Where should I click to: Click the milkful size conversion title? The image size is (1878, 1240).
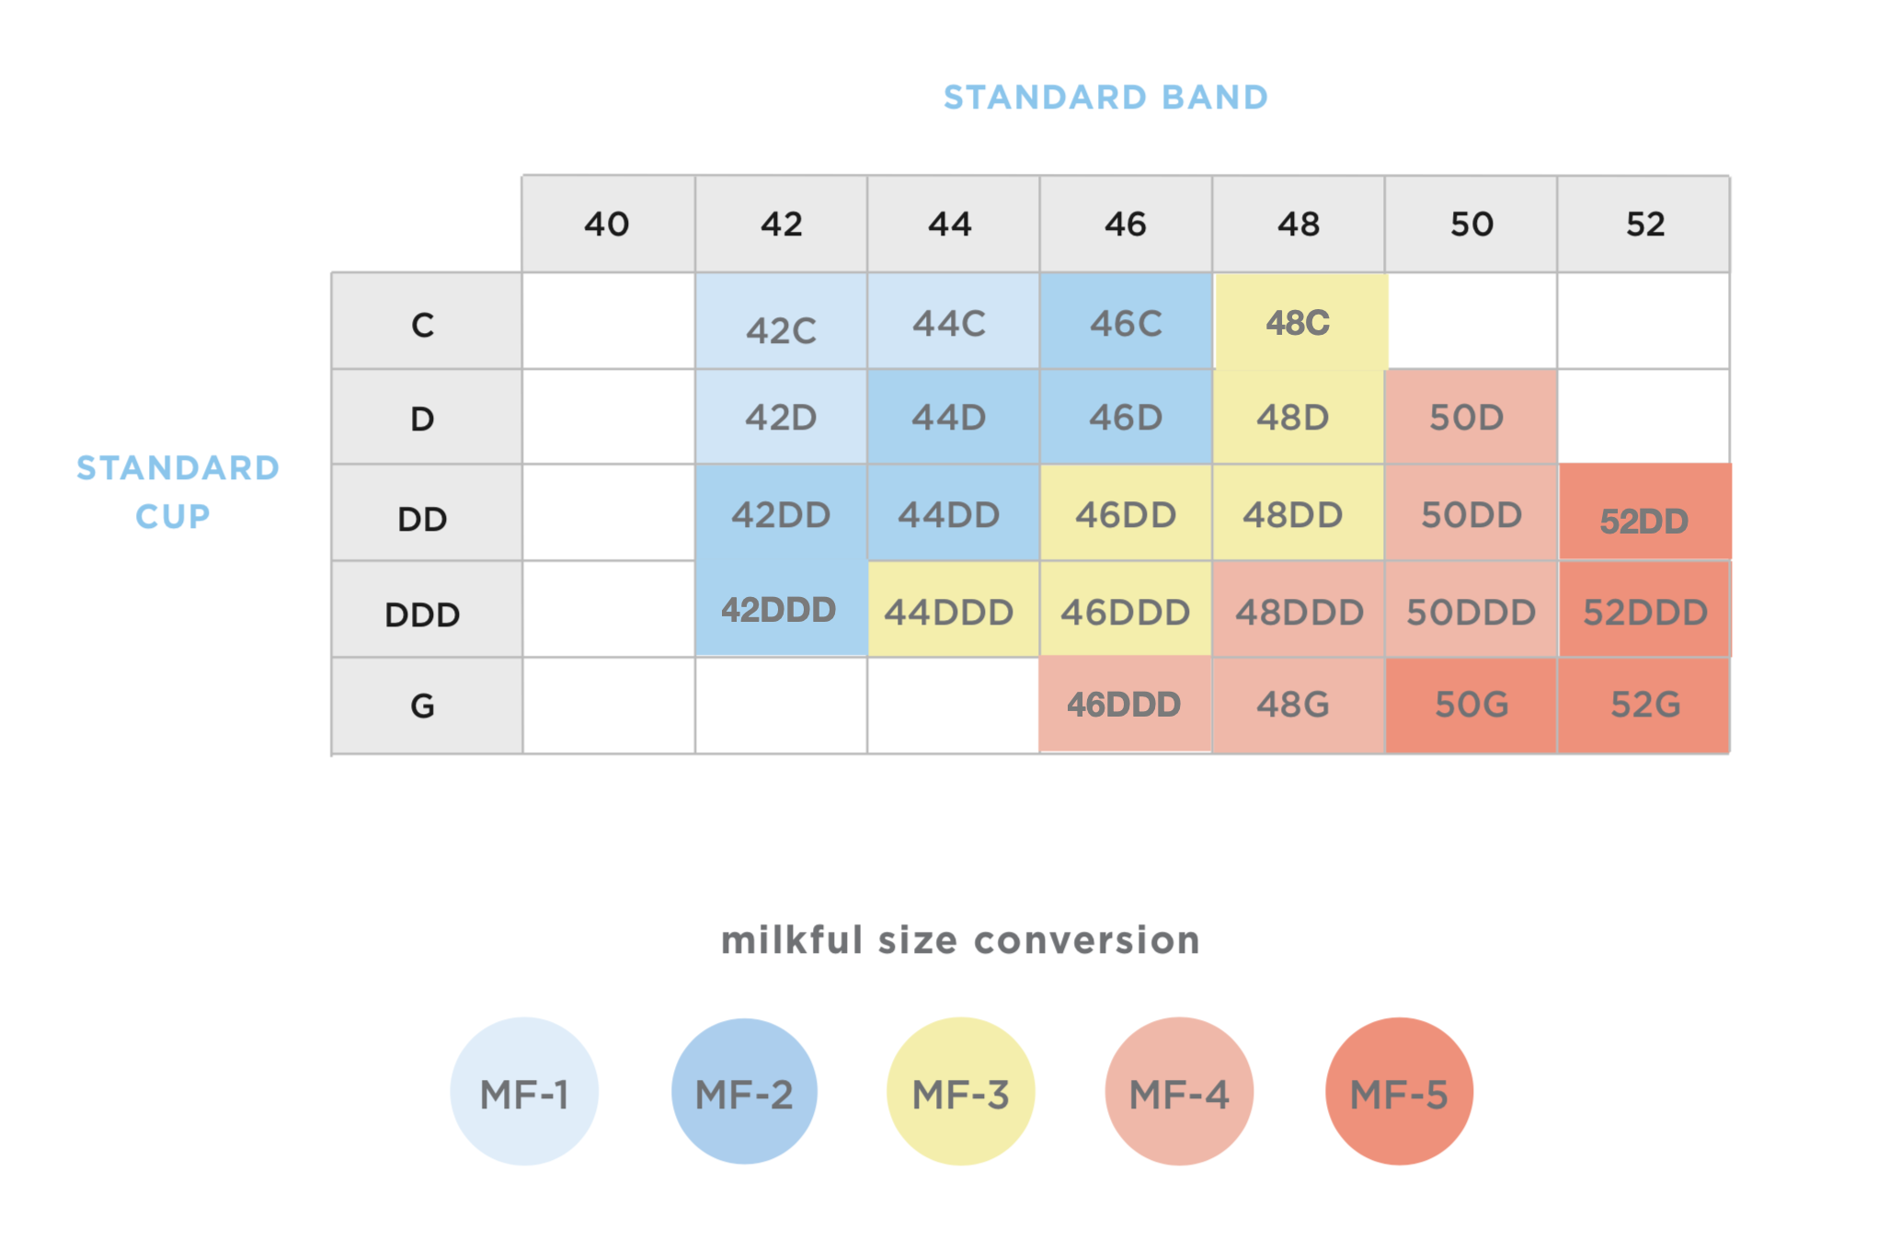click(960, 940)
